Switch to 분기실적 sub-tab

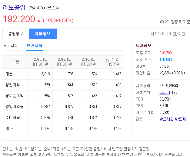click(11, 46)
